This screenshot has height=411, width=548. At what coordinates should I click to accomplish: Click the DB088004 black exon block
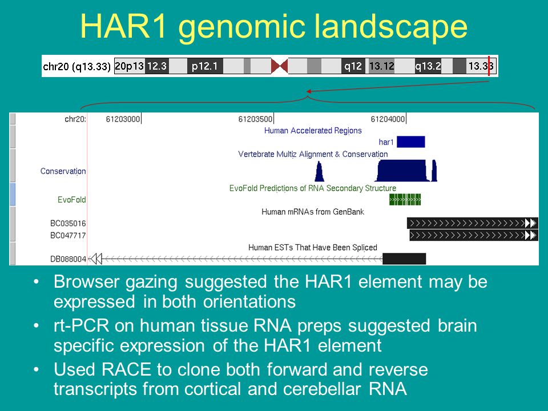coord(404,259)
